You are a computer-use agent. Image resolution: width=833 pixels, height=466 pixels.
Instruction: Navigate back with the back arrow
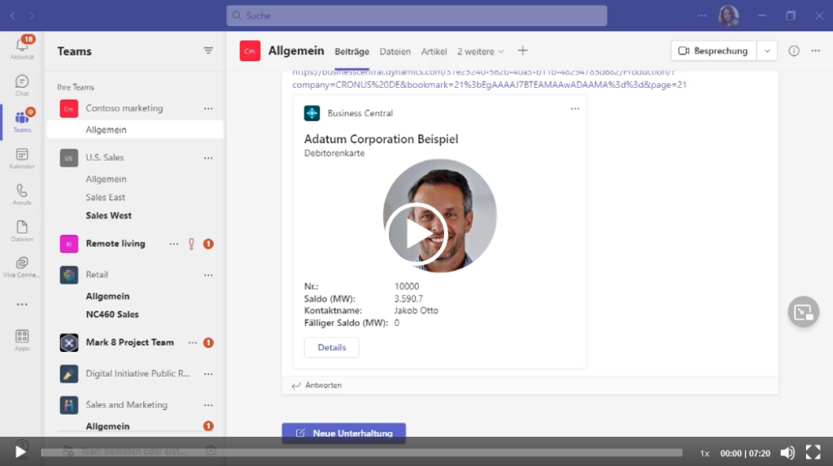(13, 16)
